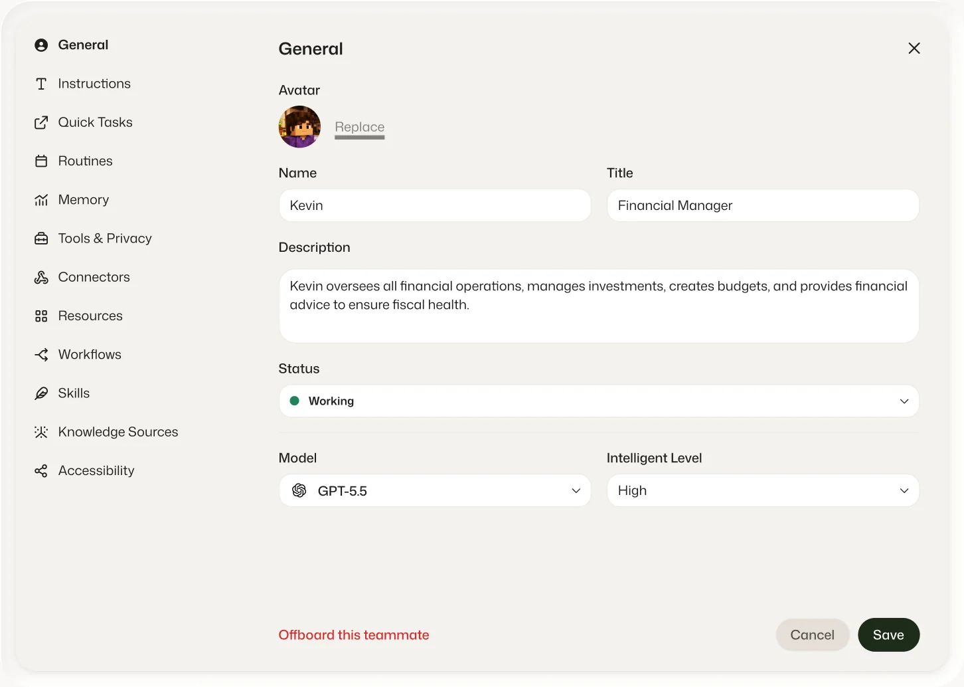Click the OpenAI logo in Model field

[299, 490]
